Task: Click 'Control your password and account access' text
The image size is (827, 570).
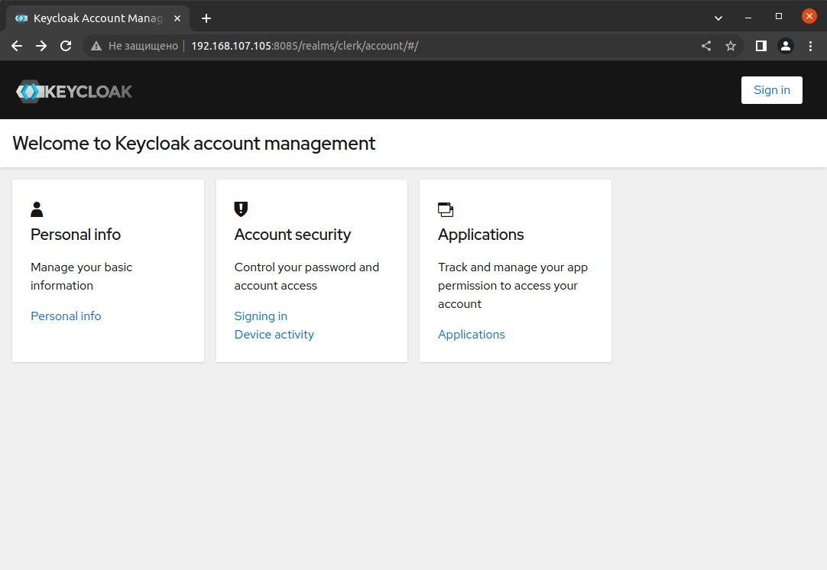Action: pos(306,277)
